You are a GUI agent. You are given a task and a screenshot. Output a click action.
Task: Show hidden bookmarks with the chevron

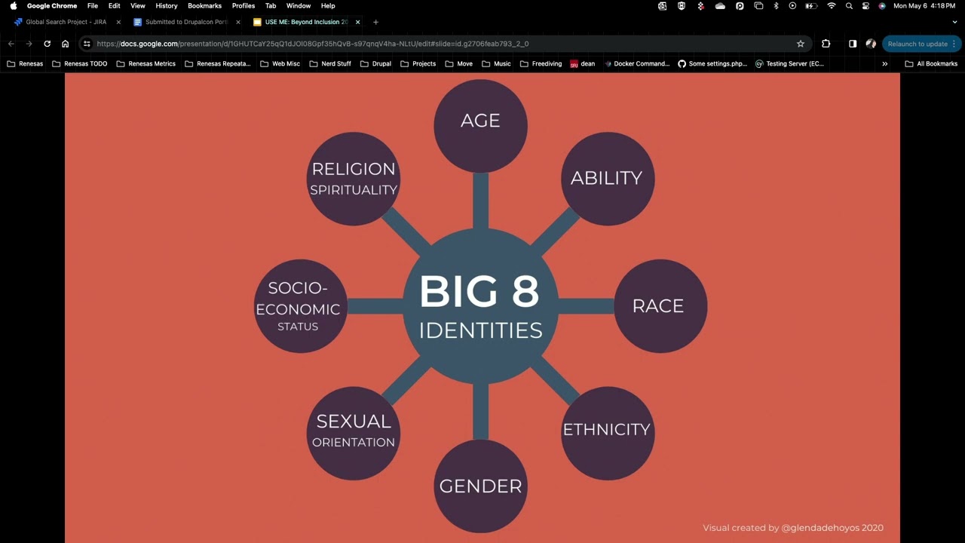pyautogui.click(x=884, y=64)
